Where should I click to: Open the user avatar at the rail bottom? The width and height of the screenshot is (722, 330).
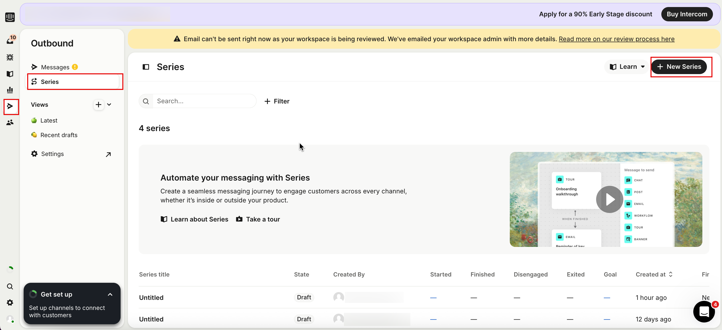click(10, 319)
